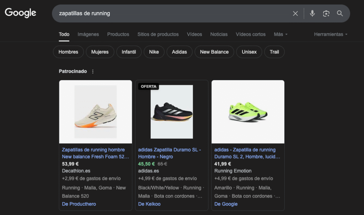Click the Decathlon.es seller name
This screenshot has width=364, height=215.
(76, 171)
